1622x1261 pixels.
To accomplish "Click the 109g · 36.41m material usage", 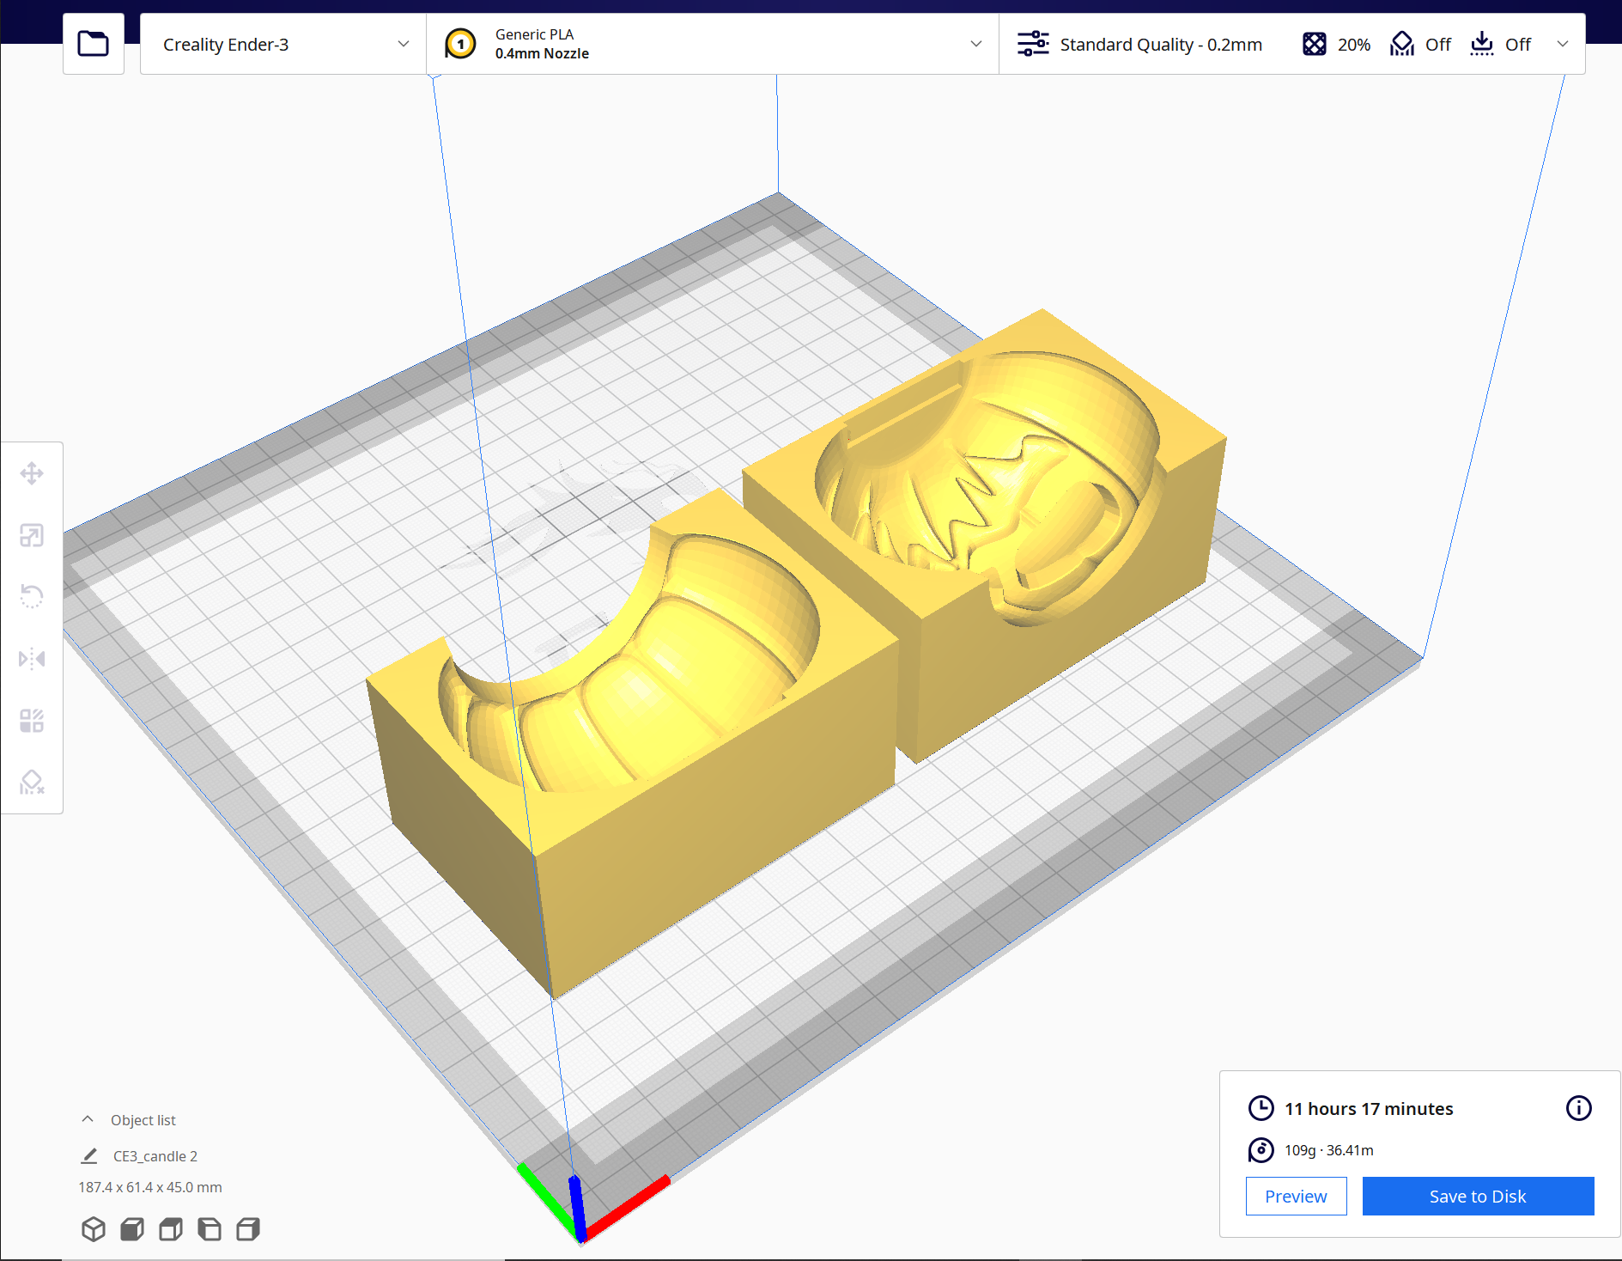I will [x=1328, y=1150].
